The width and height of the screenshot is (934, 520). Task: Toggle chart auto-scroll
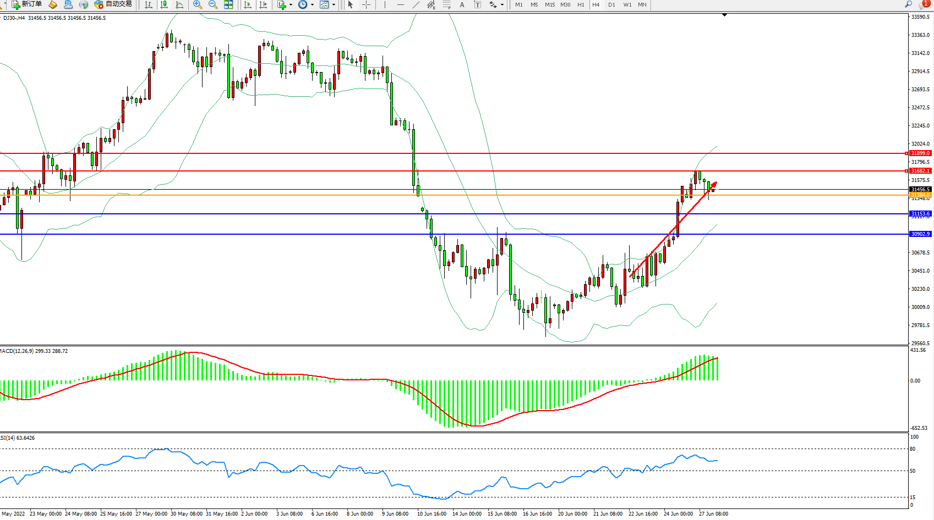pyautogui.click(x=248, y=4)
